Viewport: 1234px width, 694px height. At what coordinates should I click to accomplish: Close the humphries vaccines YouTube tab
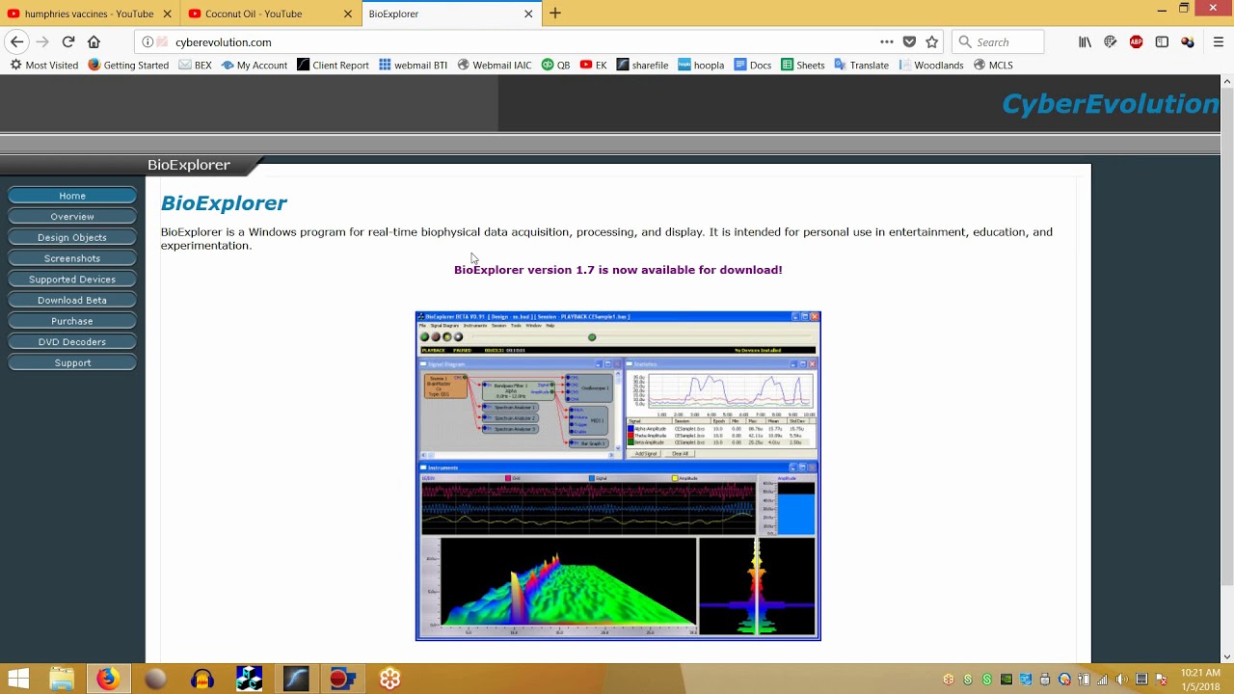point(168,13)
